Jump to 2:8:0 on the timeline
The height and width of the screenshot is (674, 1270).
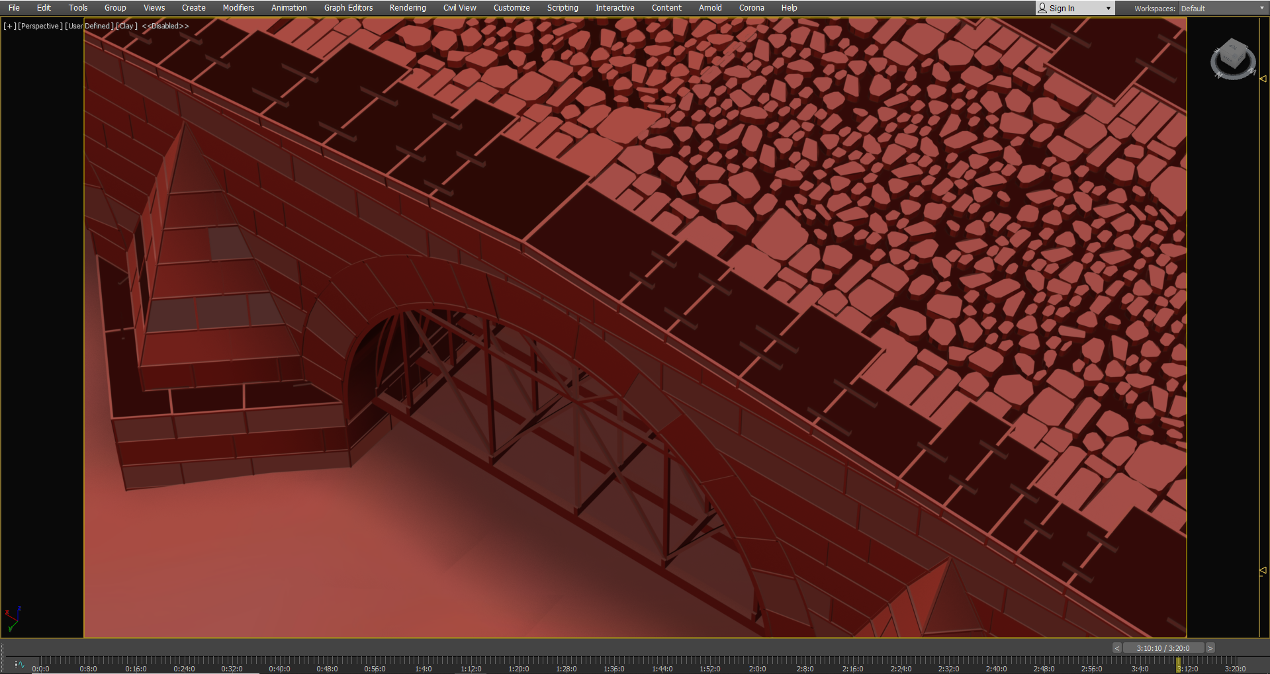pyautogui.click(x=805, y=669)
